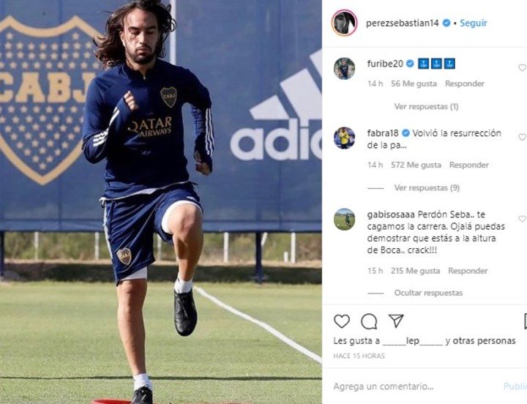
Task: Open comments via the speech bubble icon
Action: pyautogui.click(x=369, y=321)
